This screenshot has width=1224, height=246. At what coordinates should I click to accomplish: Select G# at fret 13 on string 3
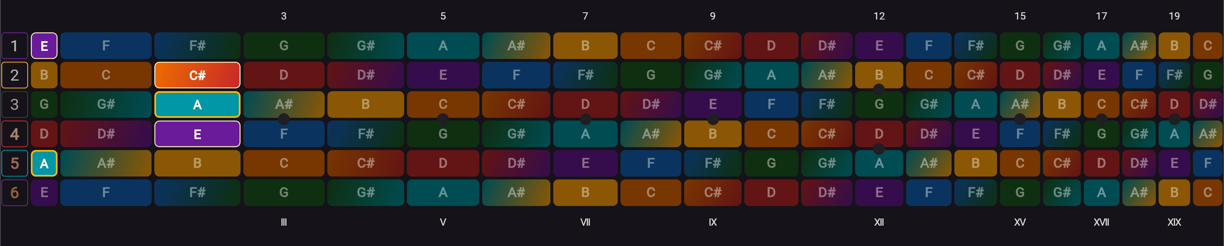click(929, 105)
